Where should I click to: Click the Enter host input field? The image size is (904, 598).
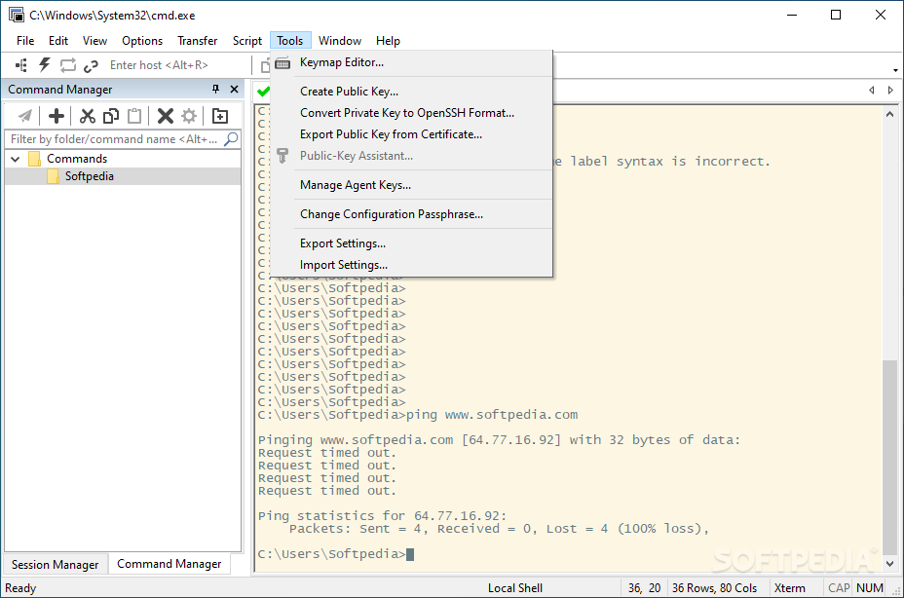[176, 65]
